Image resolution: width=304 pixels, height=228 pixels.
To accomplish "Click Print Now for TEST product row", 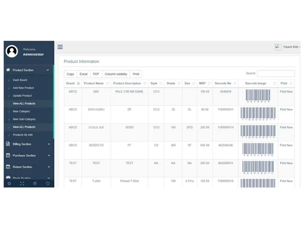I will tap(286, 163).
